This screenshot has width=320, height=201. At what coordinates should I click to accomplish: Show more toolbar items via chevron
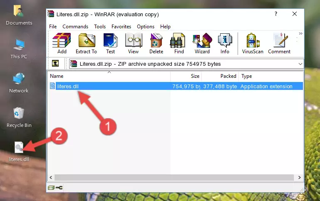click(x=300, y=33)
